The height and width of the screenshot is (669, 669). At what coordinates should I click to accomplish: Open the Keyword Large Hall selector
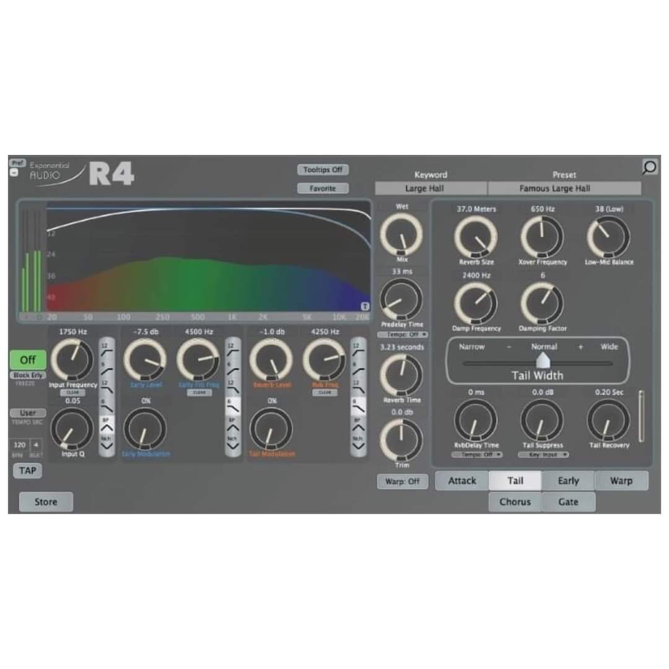(x=431, y=188)
